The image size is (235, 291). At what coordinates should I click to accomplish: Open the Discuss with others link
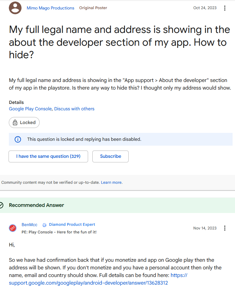[74, 109]
